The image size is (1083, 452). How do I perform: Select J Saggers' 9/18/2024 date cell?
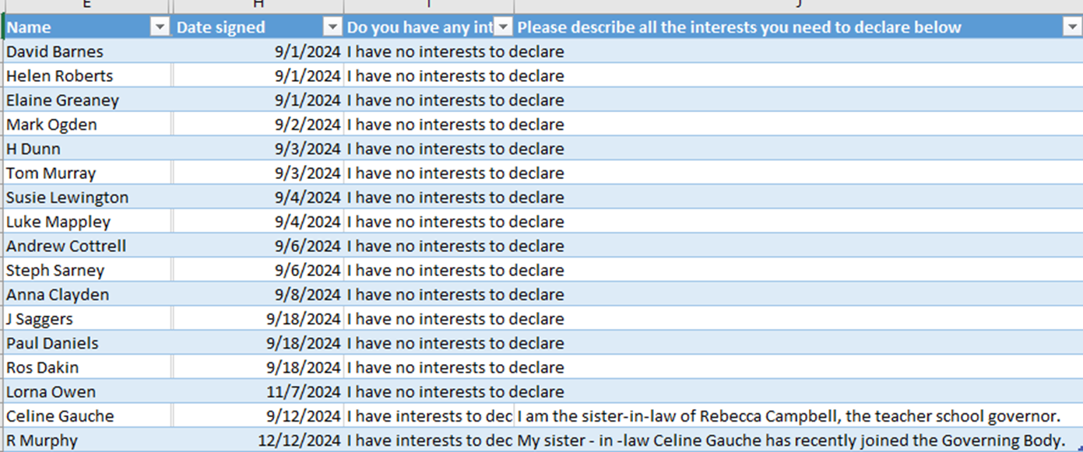258,318
